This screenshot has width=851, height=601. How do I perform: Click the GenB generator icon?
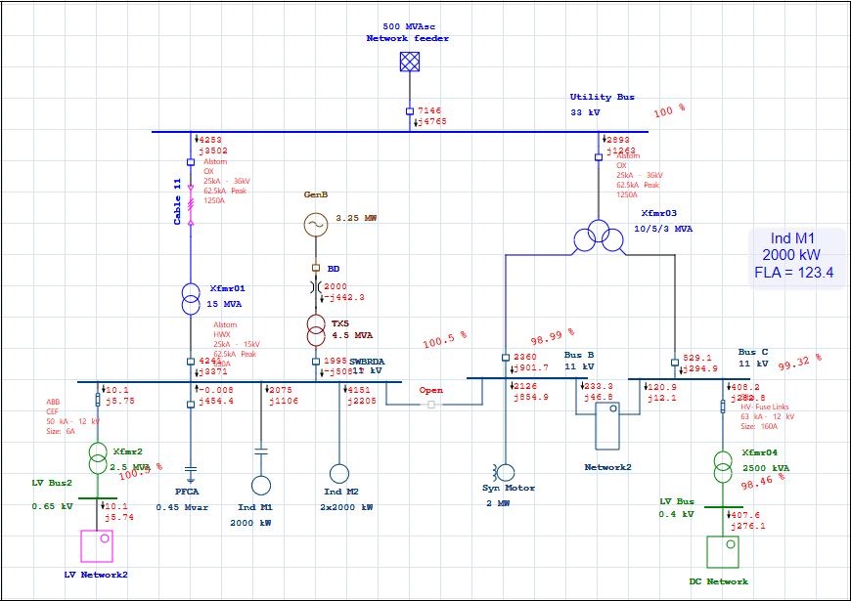point(315,225)
